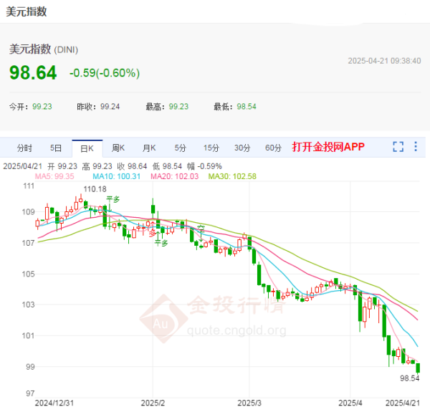Click the 打开金投网APP link
430x407 pixels.
[328, 147]
